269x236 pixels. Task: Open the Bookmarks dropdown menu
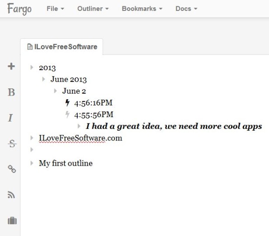click(142, 9)
